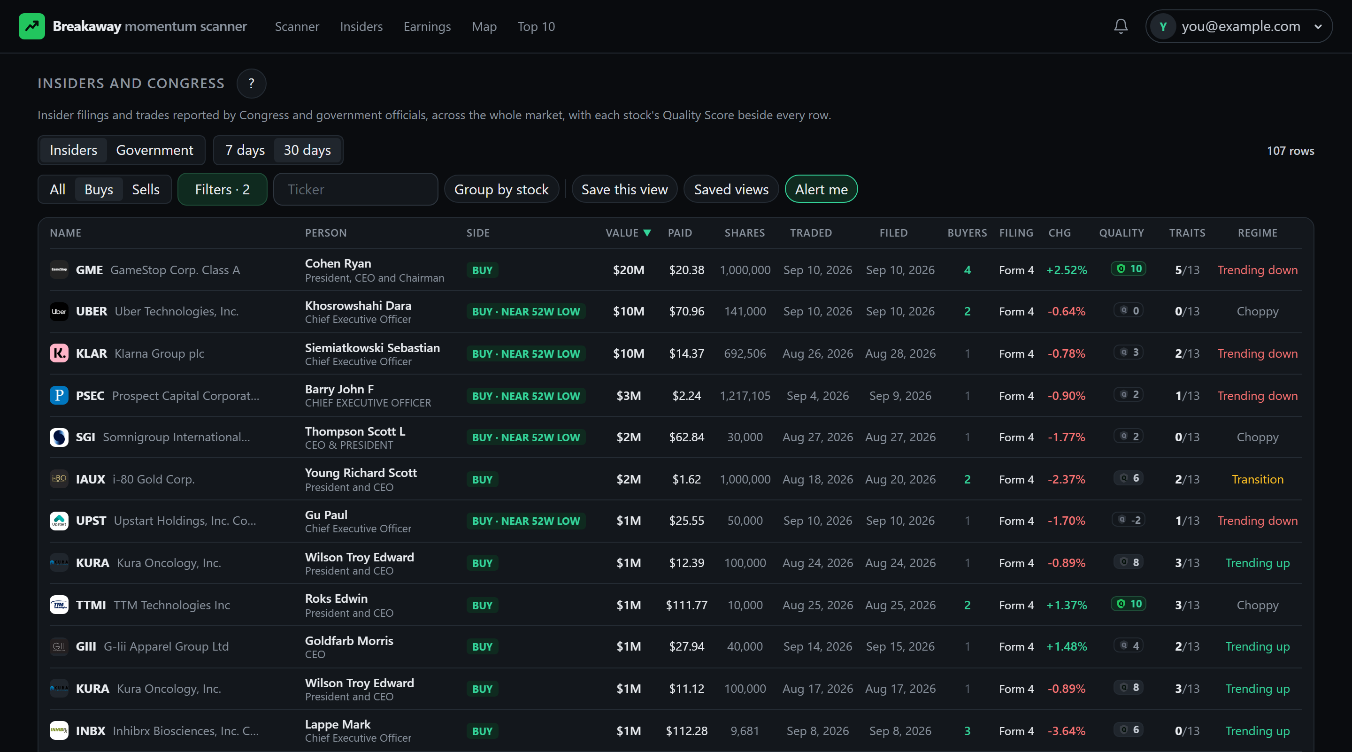Image resolution: width=1352 pixels, height=752 pixels.
Task: Click UPST quality score badge -2
Action: [1129, 520]
